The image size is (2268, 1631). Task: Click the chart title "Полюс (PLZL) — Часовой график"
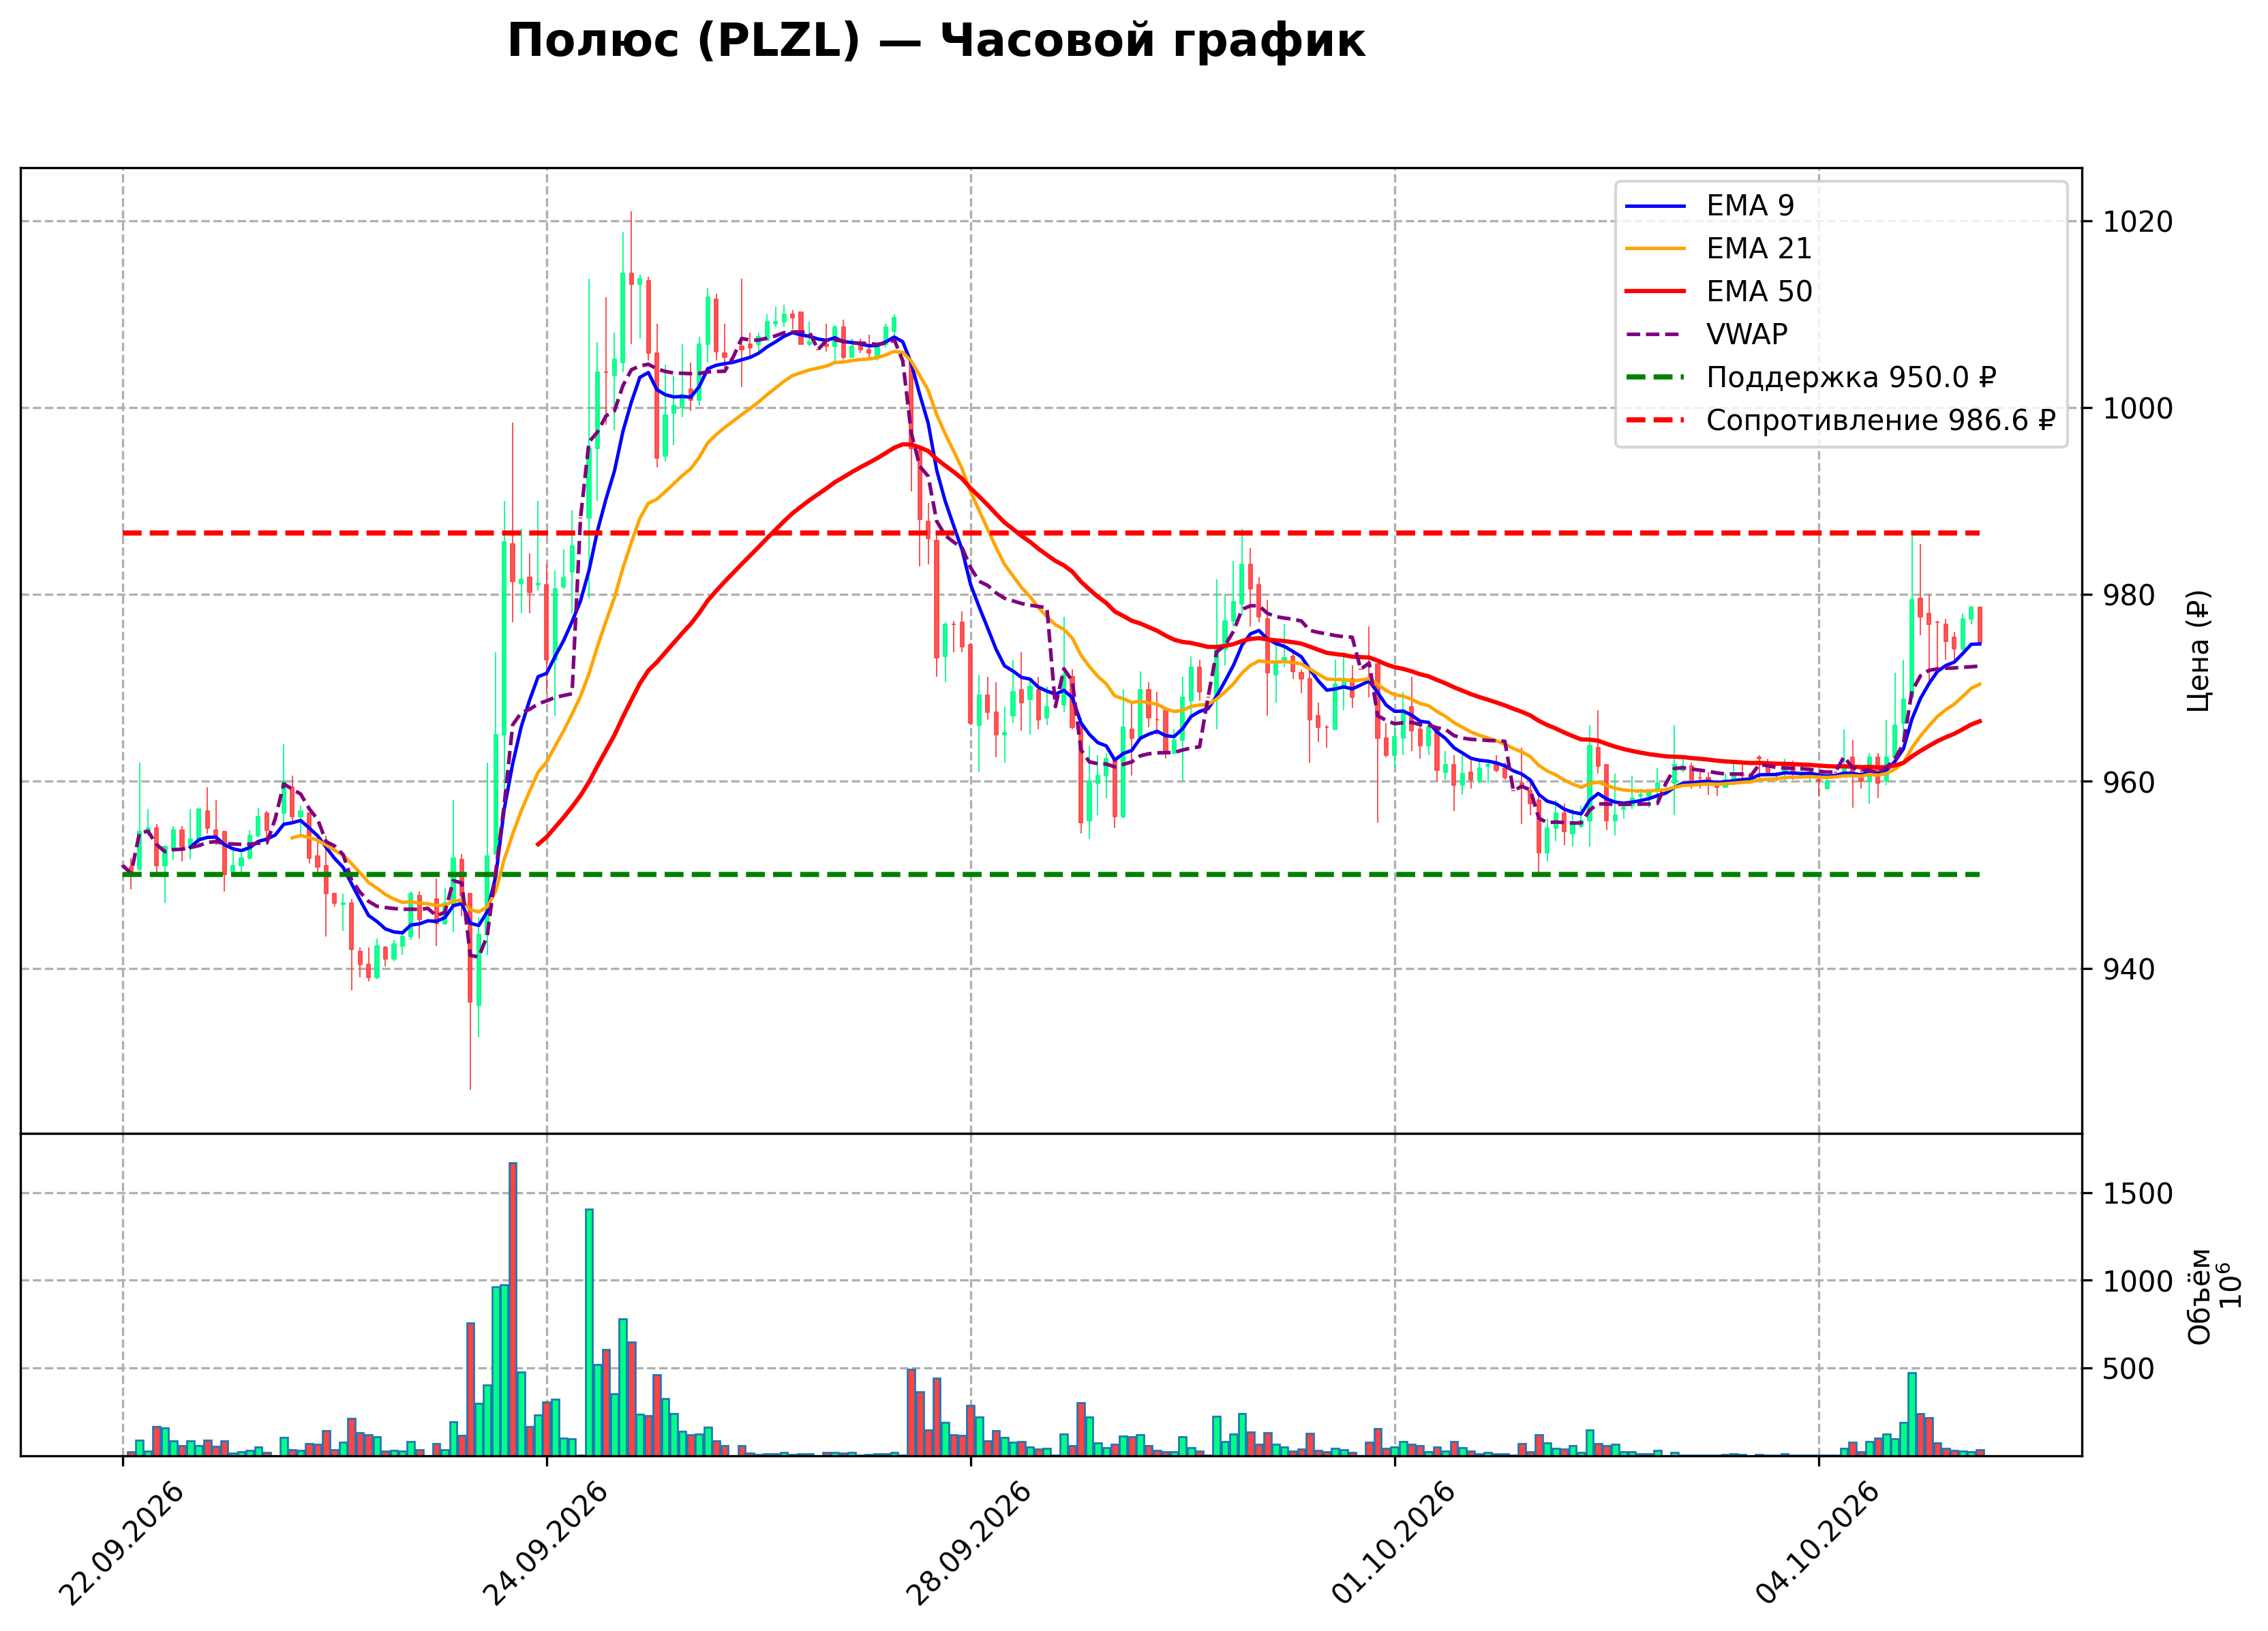(x=936, y=42)
